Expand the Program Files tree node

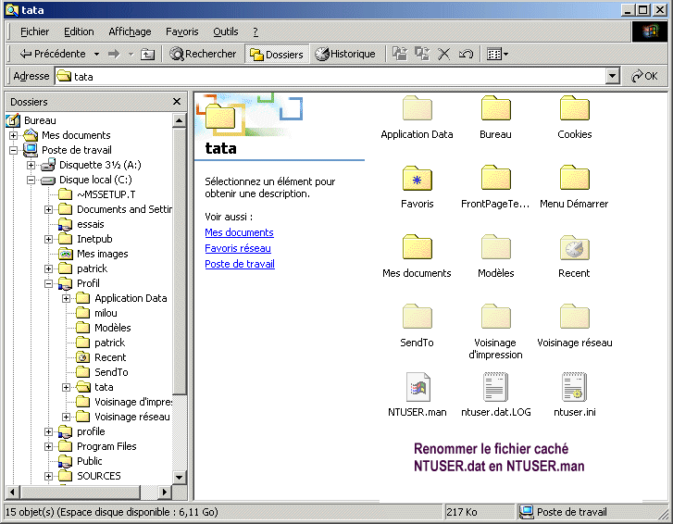click(x=49, y=446)
